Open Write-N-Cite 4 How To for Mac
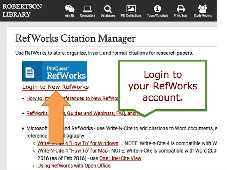The height and width of the screenshot is (170, 227). (72, 151)
